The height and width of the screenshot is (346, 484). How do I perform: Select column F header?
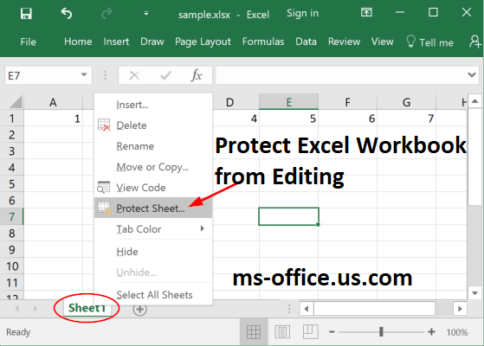tap(348, 102)
